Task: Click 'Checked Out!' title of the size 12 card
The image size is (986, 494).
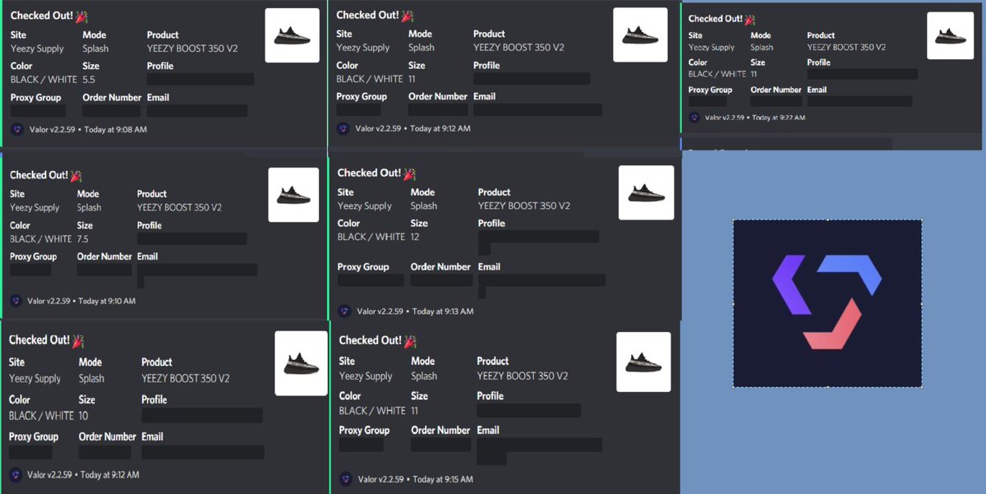Action: coord(369,173)
